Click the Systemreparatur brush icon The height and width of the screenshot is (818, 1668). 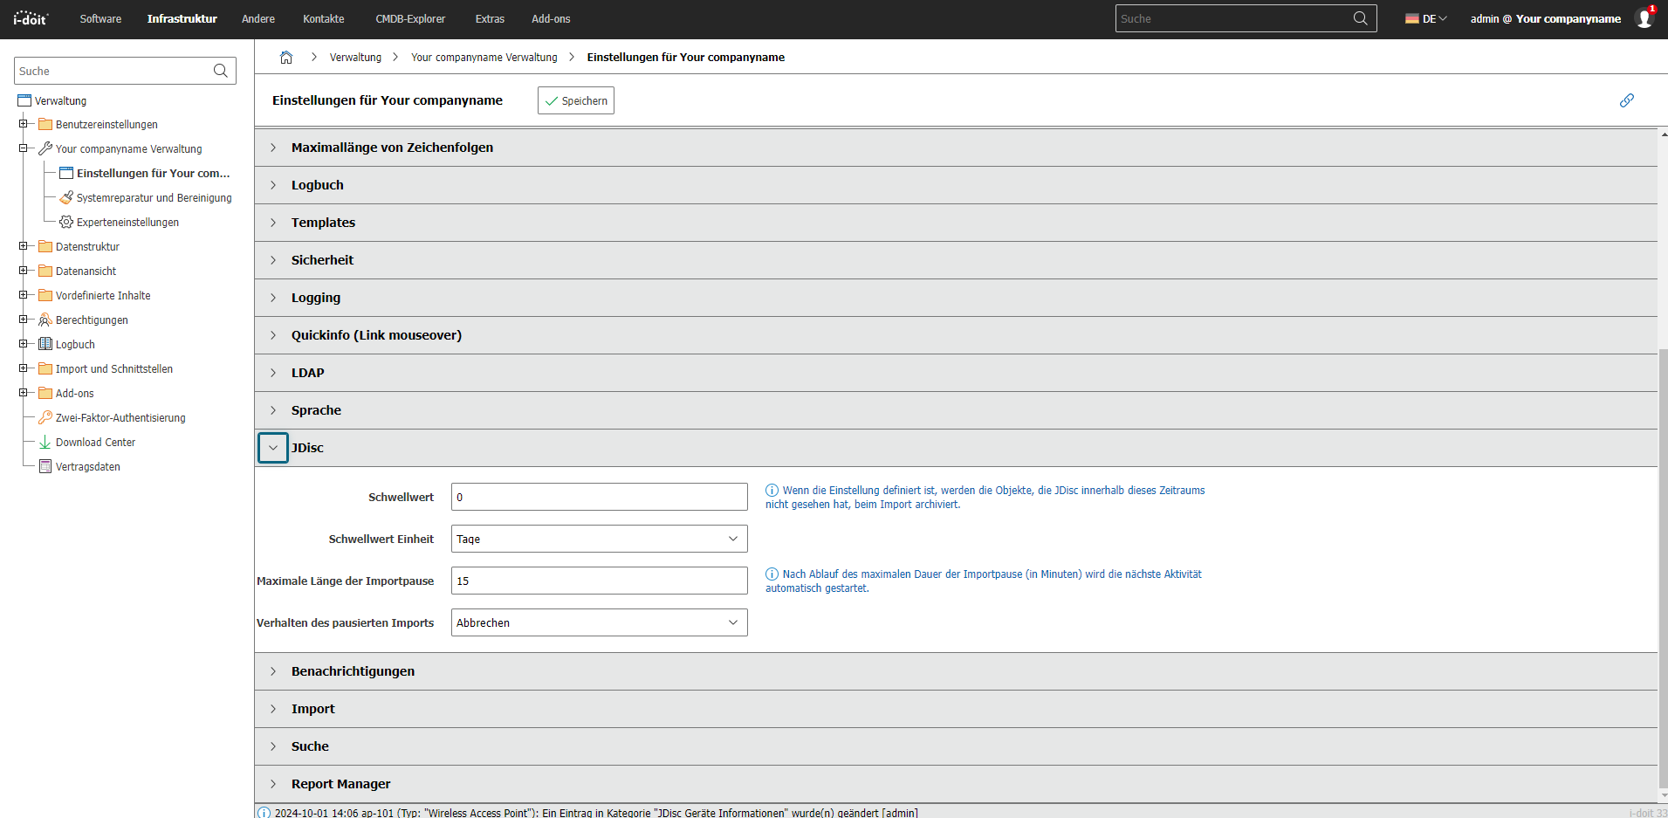tap(66, 198)
